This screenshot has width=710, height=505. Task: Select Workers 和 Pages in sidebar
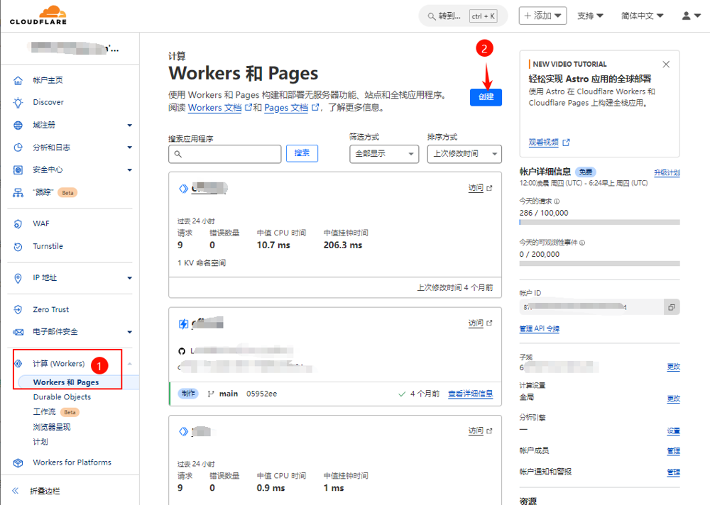66,382
